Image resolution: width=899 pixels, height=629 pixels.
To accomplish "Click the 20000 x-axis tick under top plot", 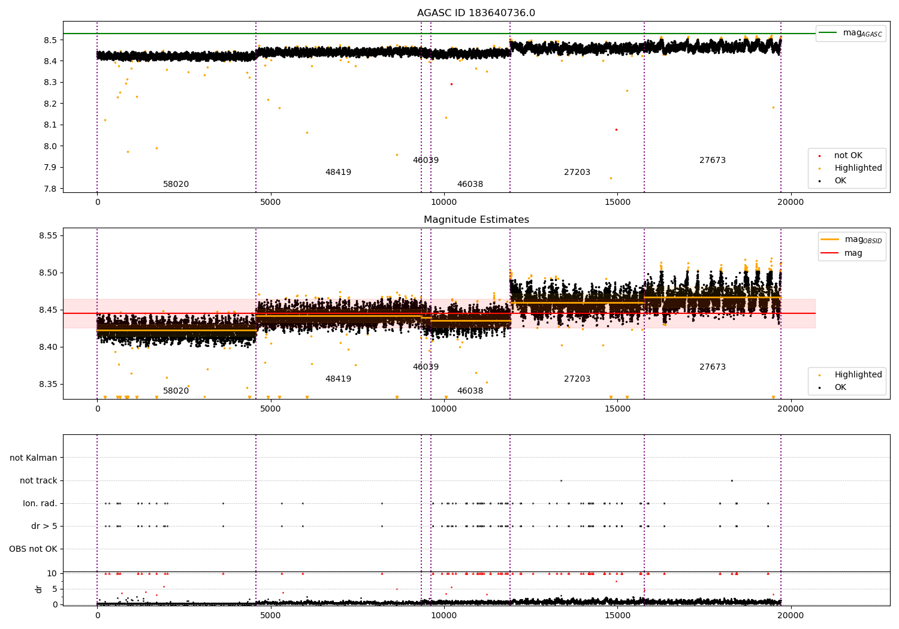I will tap(791, 202).
